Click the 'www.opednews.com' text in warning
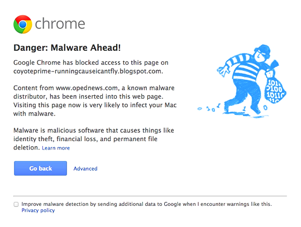 [87, 88]
